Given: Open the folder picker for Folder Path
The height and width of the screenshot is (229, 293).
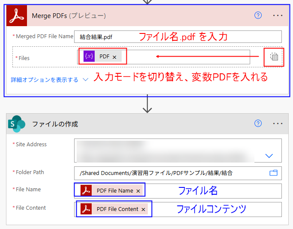Looking at the screenshot, I should click(x=273, y=173).
